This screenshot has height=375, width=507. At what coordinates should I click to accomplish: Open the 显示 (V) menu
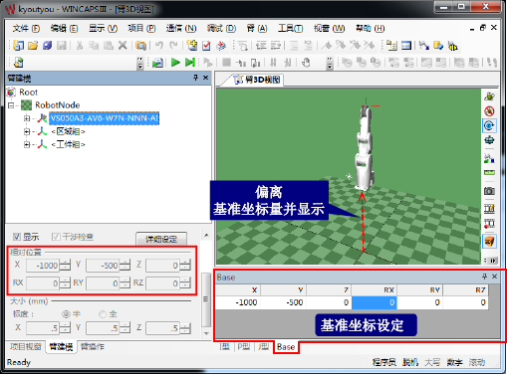103,29
